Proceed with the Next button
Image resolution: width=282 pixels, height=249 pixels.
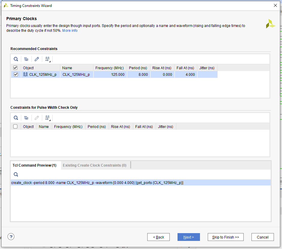tap(189, 237)
